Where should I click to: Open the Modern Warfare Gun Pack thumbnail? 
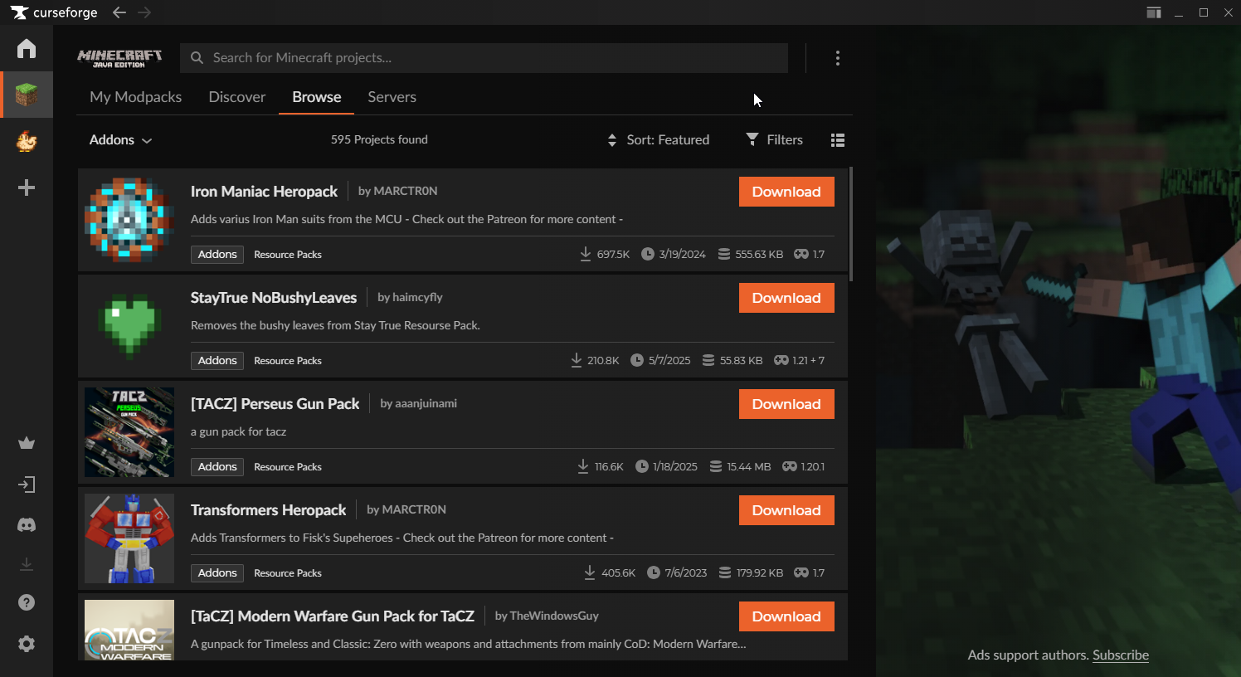pos(129,630)
